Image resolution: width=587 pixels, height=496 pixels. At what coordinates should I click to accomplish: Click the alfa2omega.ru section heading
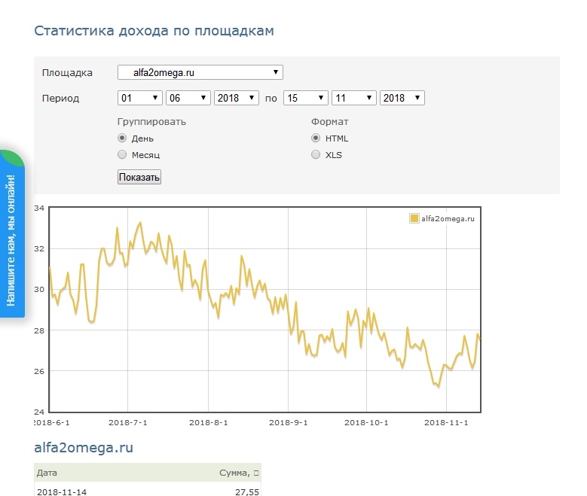click(x=84, y=447)
